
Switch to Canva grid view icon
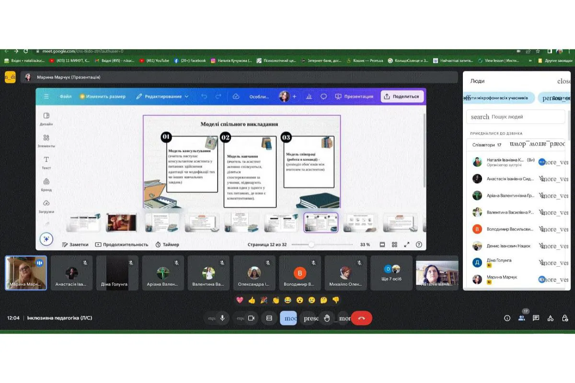click(x=394, y=244)
